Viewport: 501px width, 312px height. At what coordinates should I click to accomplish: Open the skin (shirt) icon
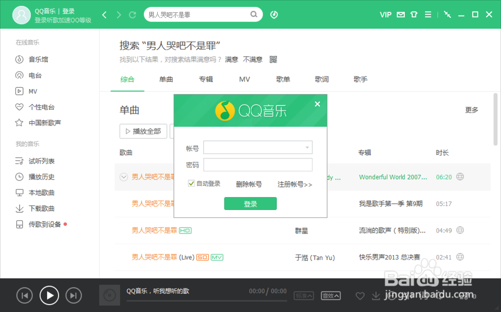coord(414,14)
